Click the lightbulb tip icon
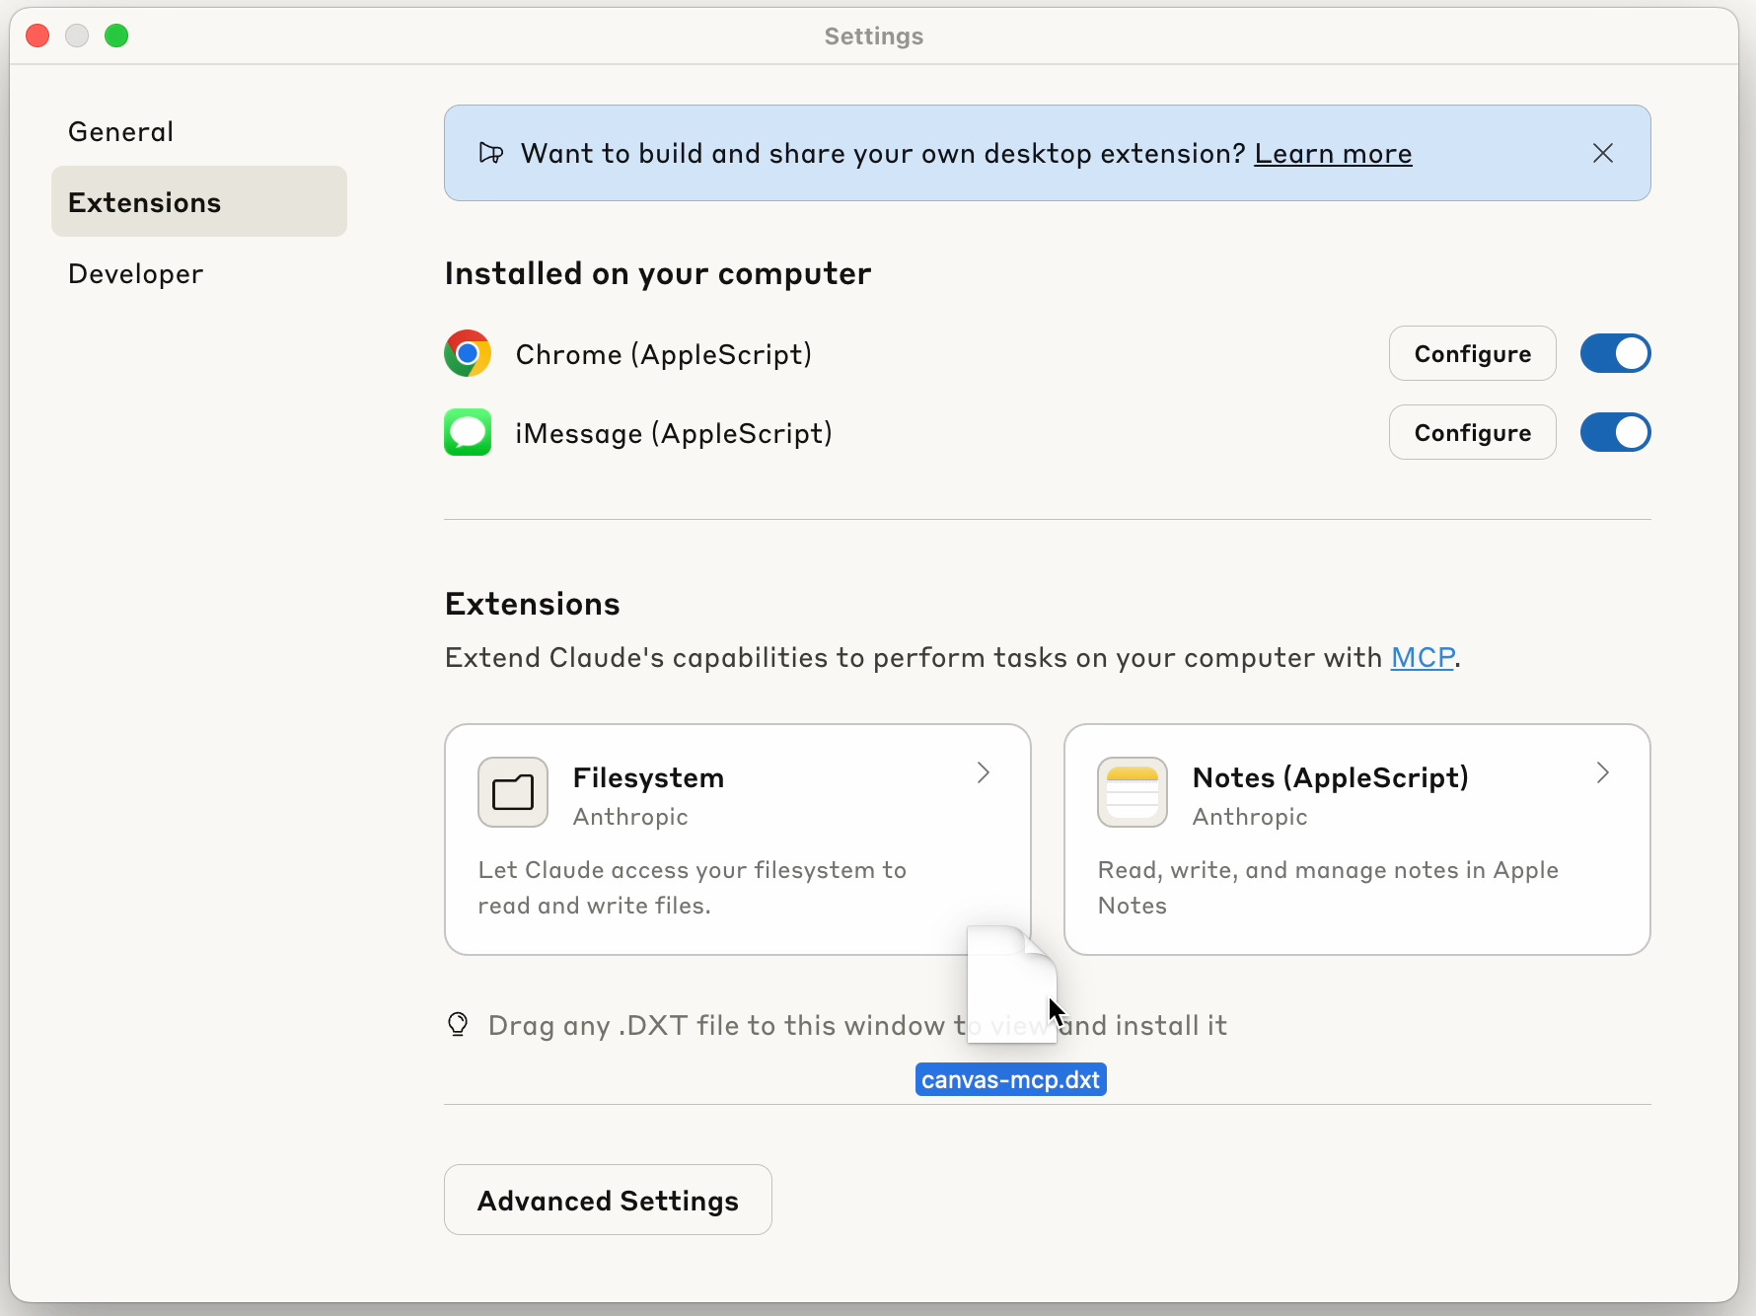The height and width of the screenshot is (1316, 1756). point(458,1025)
